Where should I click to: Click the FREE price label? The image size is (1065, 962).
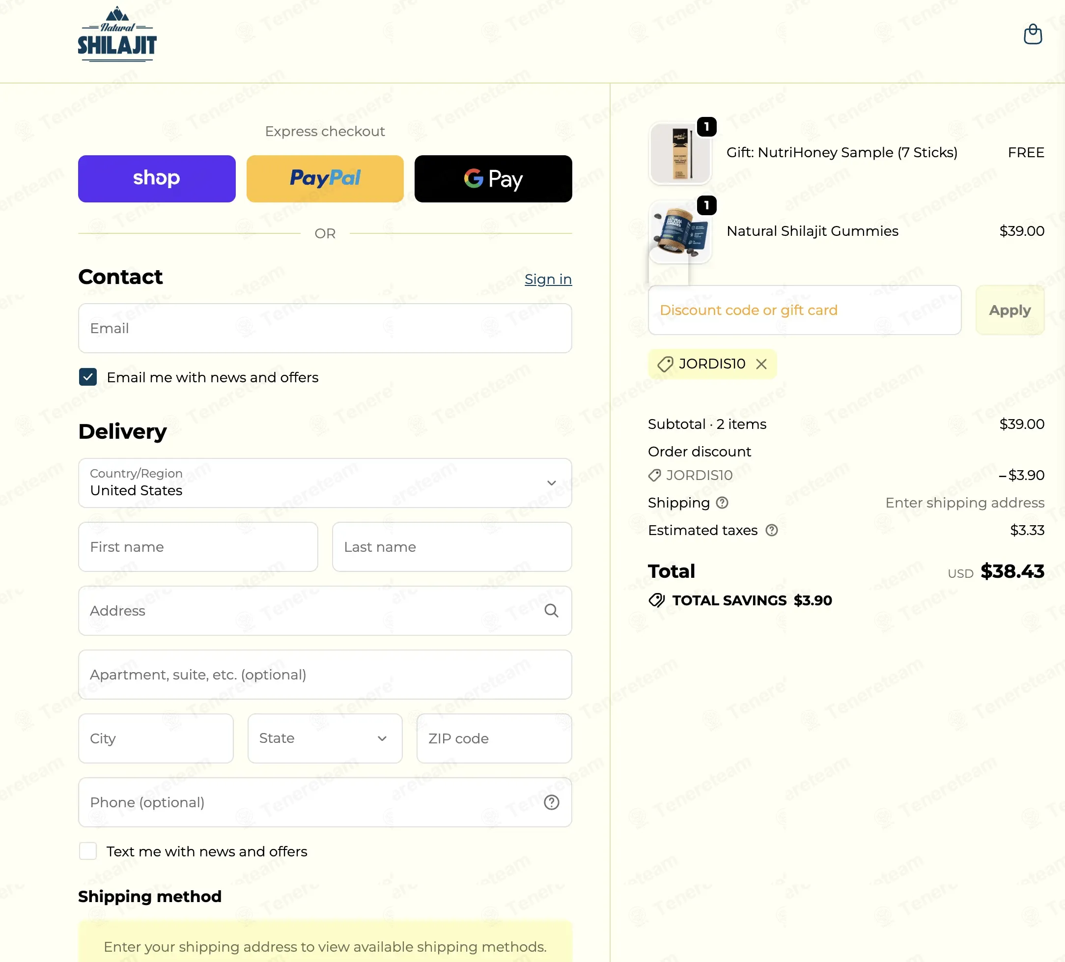pos(1026,153)
